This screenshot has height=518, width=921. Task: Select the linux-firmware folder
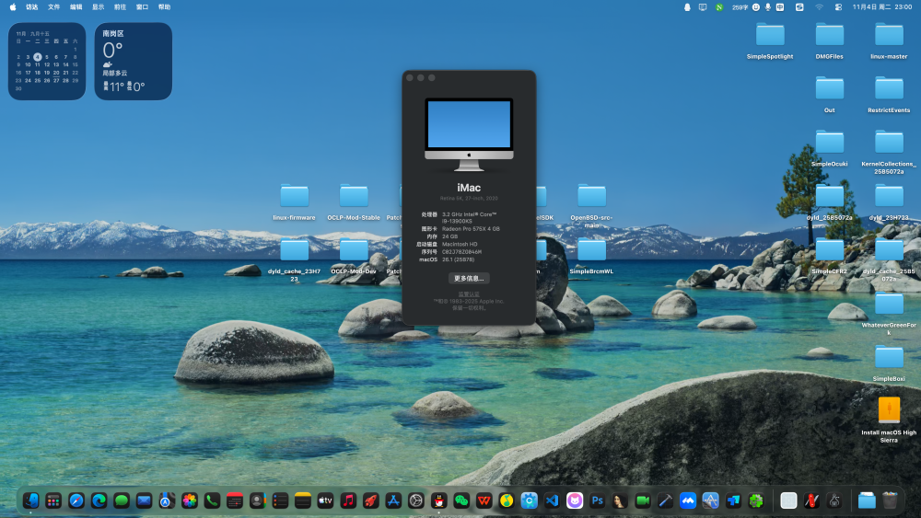(295, 201)
